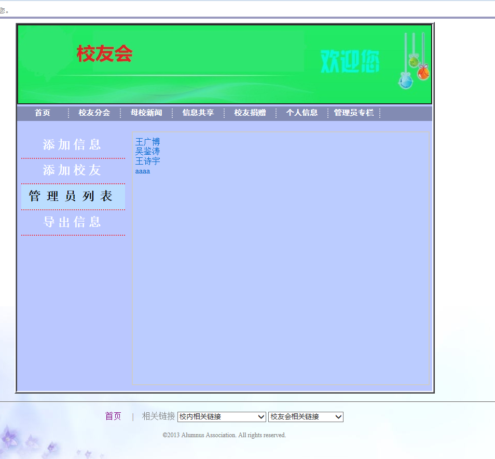Open the 校友分会 navigation menu item
495x459 pixels.
click(94, 113)
